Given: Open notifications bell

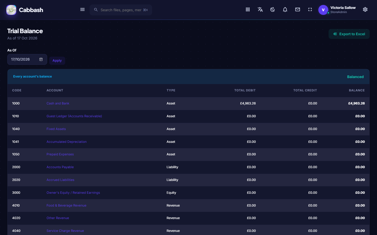Looking at the screenshot, I should 285,10.
